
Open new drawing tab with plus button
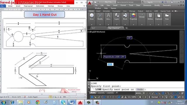pyautogui.click(x=127, y=28)
